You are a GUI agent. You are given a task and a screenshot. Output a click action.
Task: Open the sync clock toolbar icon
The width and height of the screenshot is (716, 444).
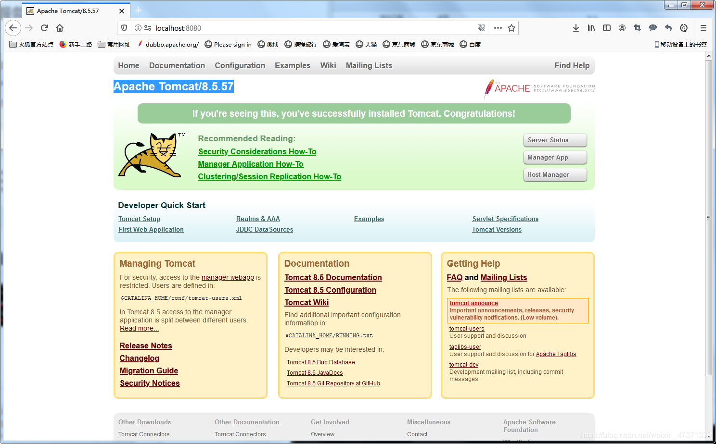pos(684,28)
